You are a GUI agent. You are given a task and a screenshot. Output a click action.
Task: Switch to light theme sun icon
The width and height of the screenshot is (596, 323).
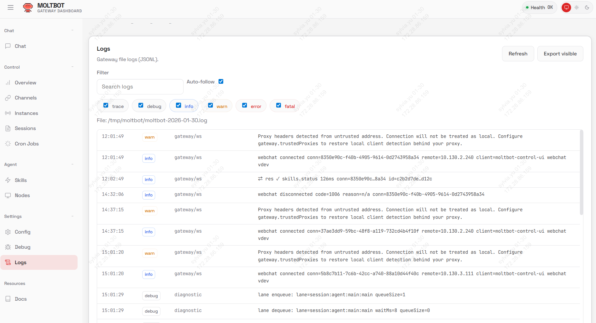pyautogui.click(x=577, y=8)
